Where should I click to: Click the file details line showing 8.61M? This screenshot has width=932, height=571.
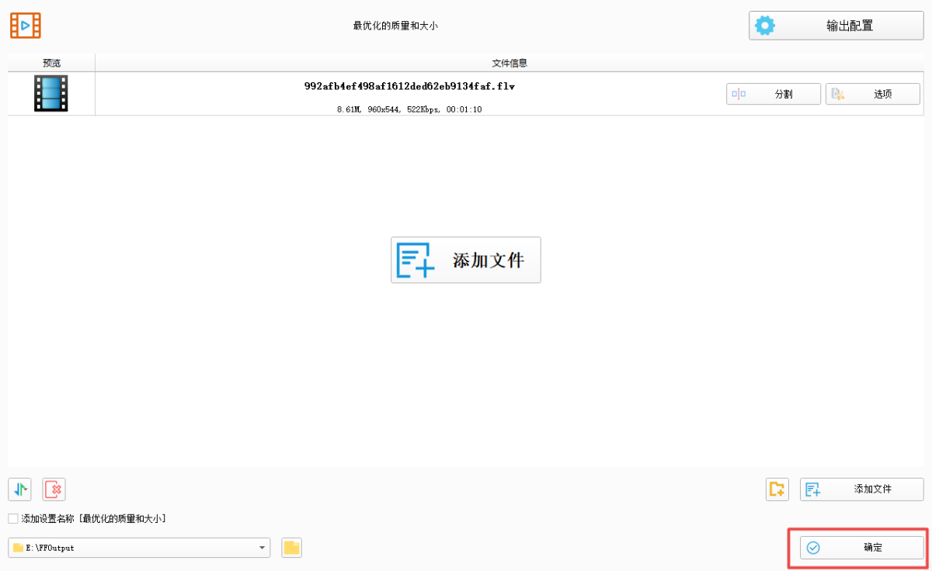point(409,109)
